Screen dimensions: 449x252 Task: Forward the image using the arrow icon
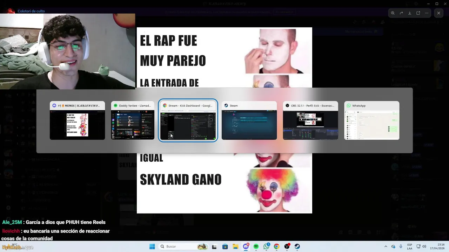coord(401,13)
